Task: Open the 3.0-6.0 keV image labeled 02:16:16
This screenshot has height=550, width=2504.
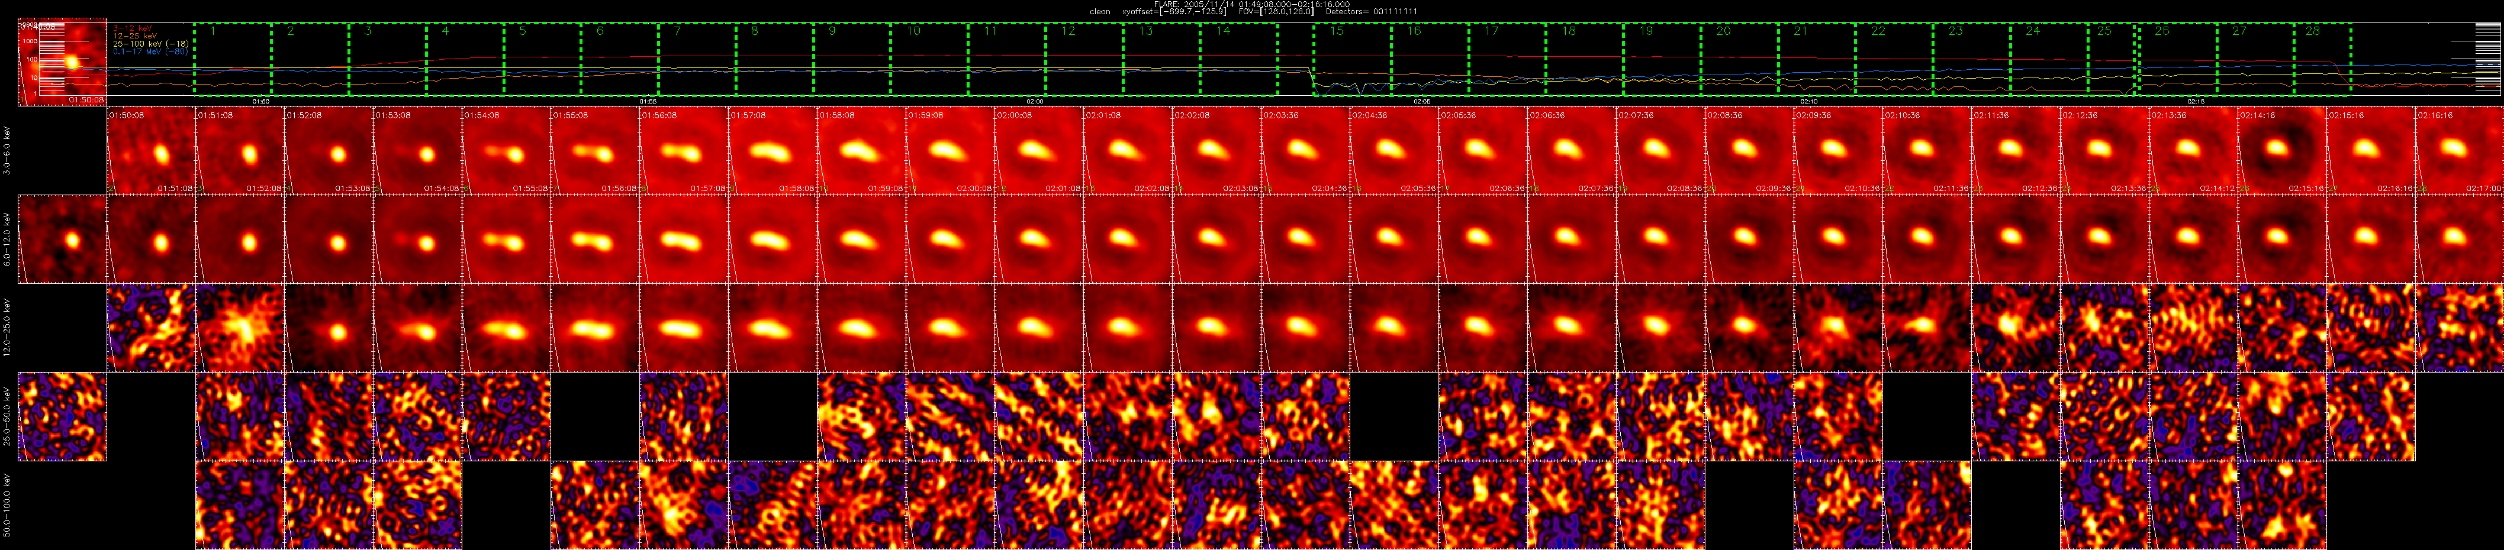Action: pyautogui.click(x=2459, y=151)
